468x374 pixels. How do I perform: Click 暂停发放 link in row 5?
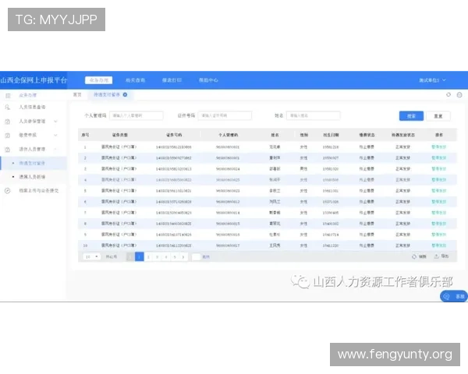coord(438,191)
